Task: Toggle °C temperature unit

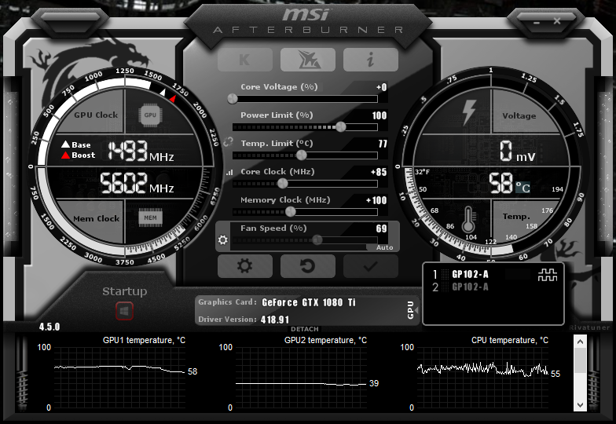Action: pyautogui.click(x=522, y=187)
